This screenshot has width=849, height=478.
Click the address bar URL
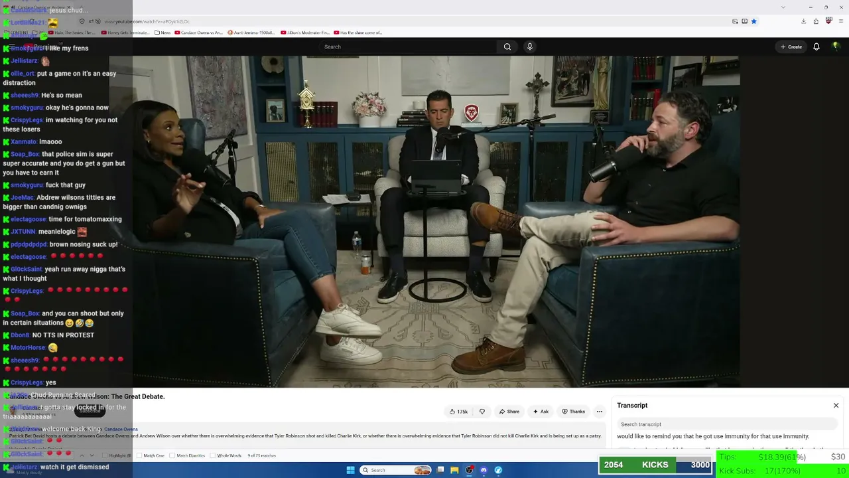point(147,22)
